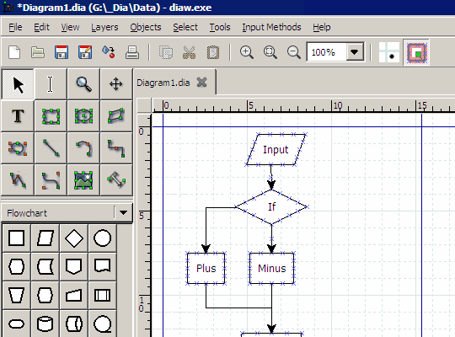Open the Input Methods menu
The width and height of the screenshot is (455, 337).
pos(271,27)
